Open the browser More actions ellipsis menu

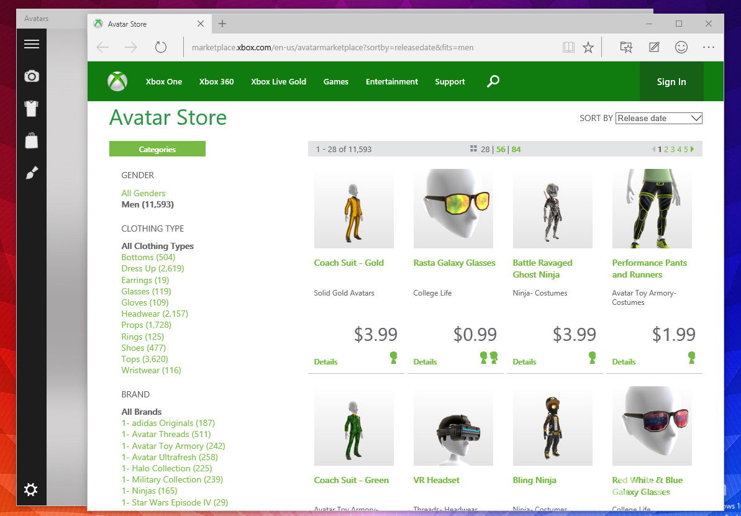coord(709,47)
